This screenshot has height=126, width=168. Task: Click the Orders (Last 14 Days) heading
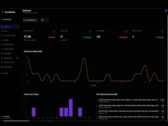pos(31,94)
